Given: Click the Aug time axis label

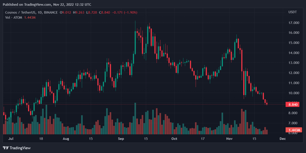Looking at the screenshot, I should click(66, 139).
